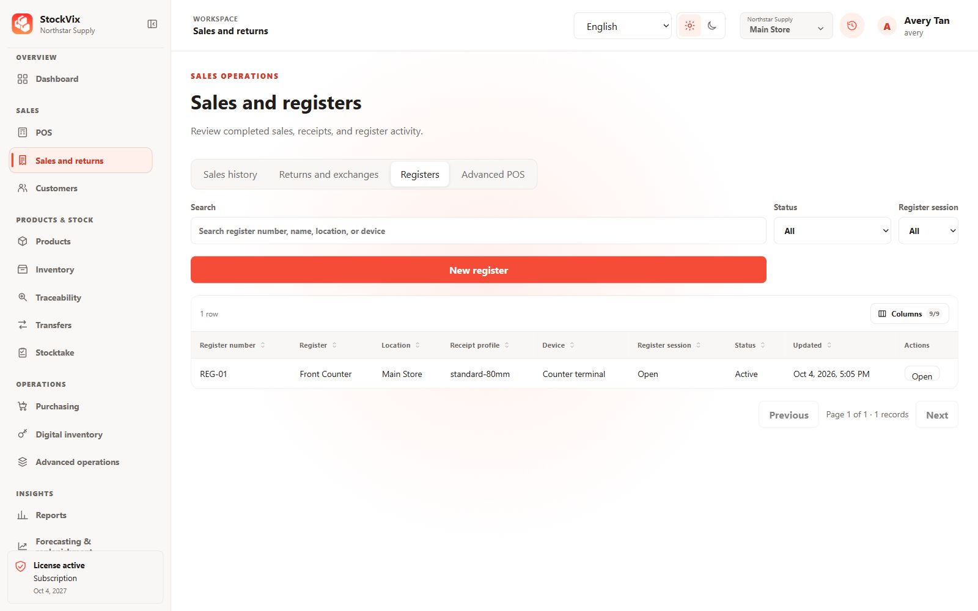Open the activity history clock icon
Screen dimensions: 978x611
pyautogui.click(x=852, y=26)
